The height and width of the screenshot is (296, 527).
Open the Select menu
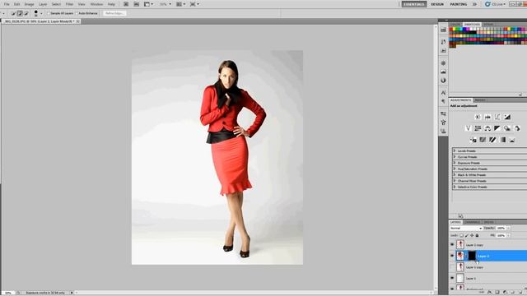(56, 4)
